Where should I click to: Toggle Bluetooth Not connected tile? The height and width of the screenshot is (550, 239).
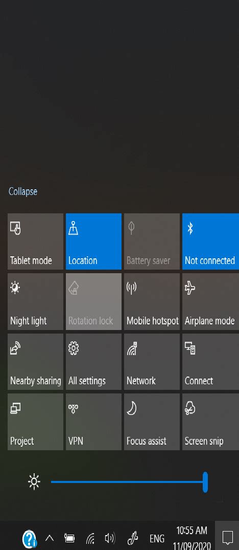pos(210,241)
